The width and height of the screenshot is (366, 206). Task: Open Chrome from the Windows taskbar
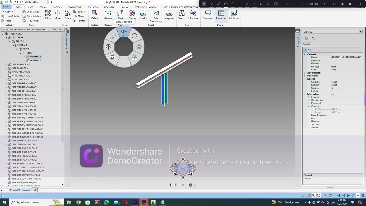(78, 202)
